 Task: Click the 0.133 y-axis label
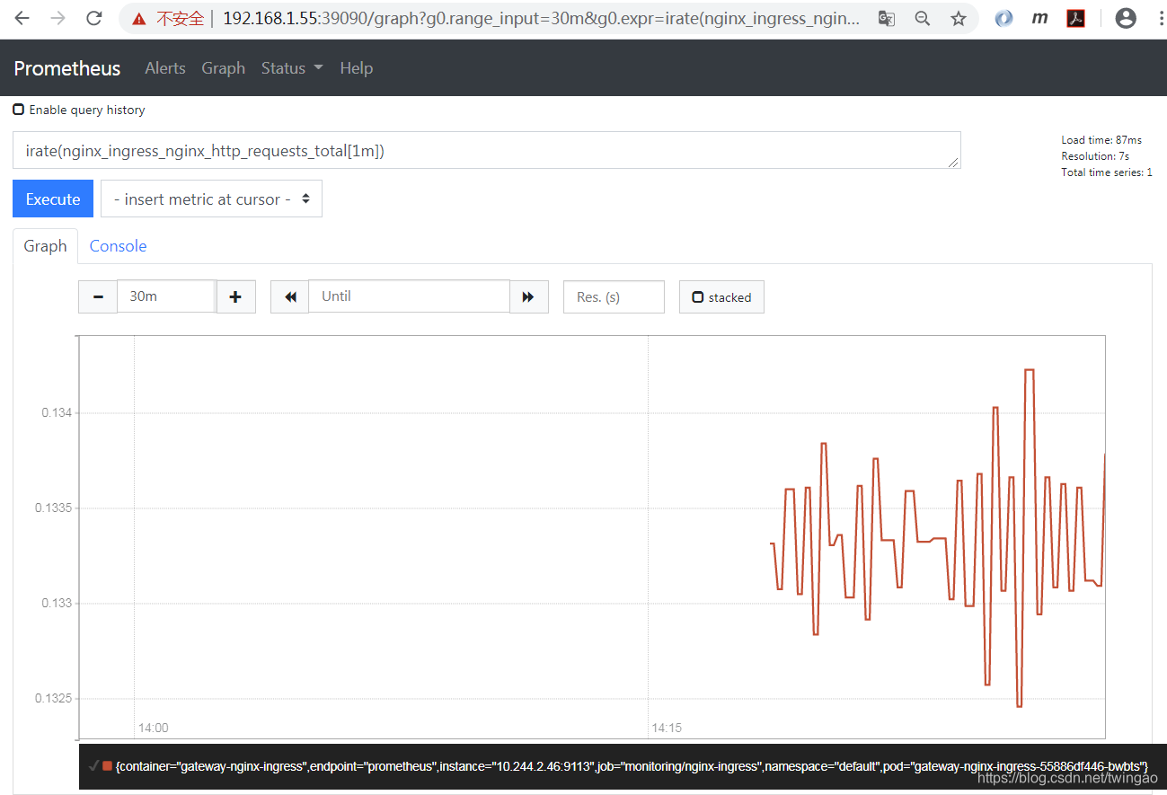coord(57,604)
